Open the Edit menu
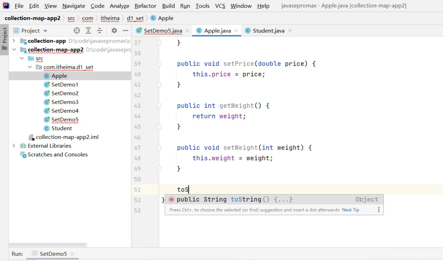Screen dimensions: 443x261 tap(34, 6)
